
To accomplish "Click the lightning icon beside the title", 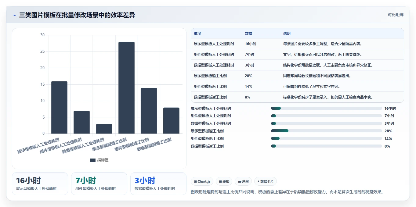I will 14,15.
